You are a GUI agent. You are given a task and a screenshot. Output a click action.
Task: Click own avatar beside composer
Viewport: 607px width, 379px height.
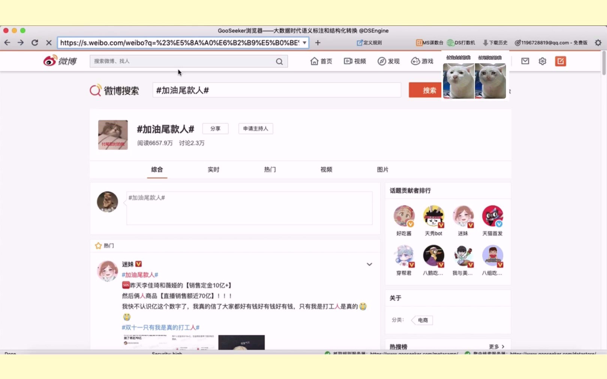coord(108,202)
